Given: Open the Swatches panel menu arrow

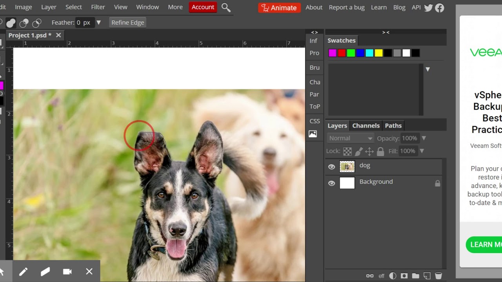Looking at the screenshot, I should [427, 69].
